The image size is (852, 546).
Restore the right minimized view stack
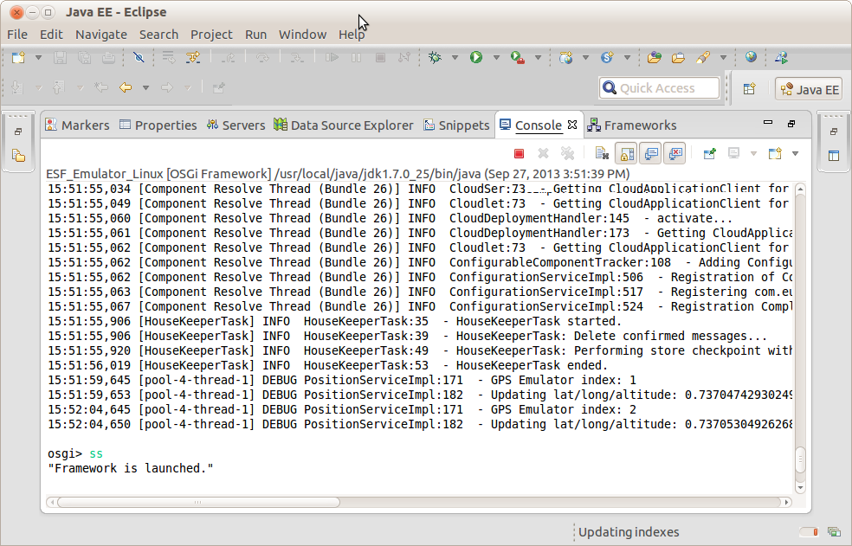click(834, 132)
